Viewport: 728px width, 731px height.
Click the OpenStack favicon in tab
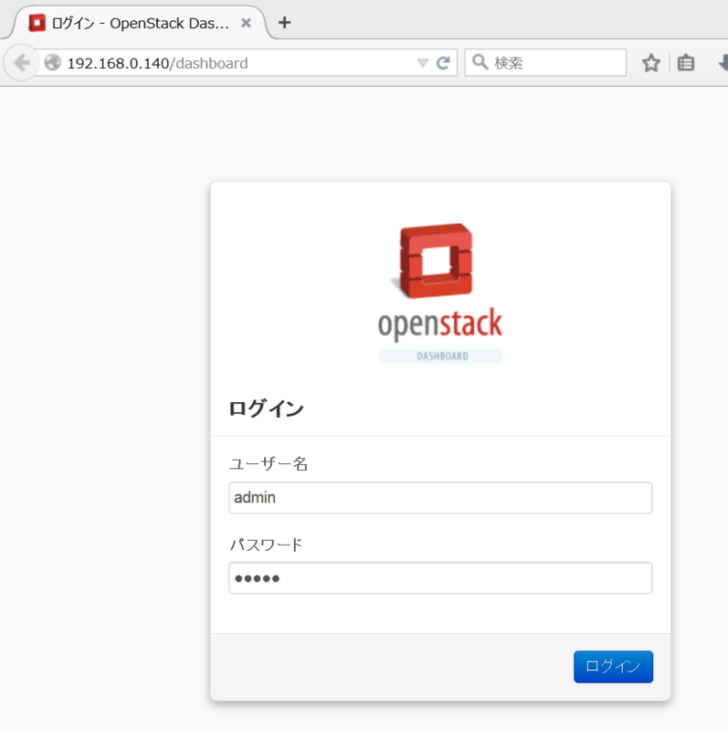click(x=37, y=23)
